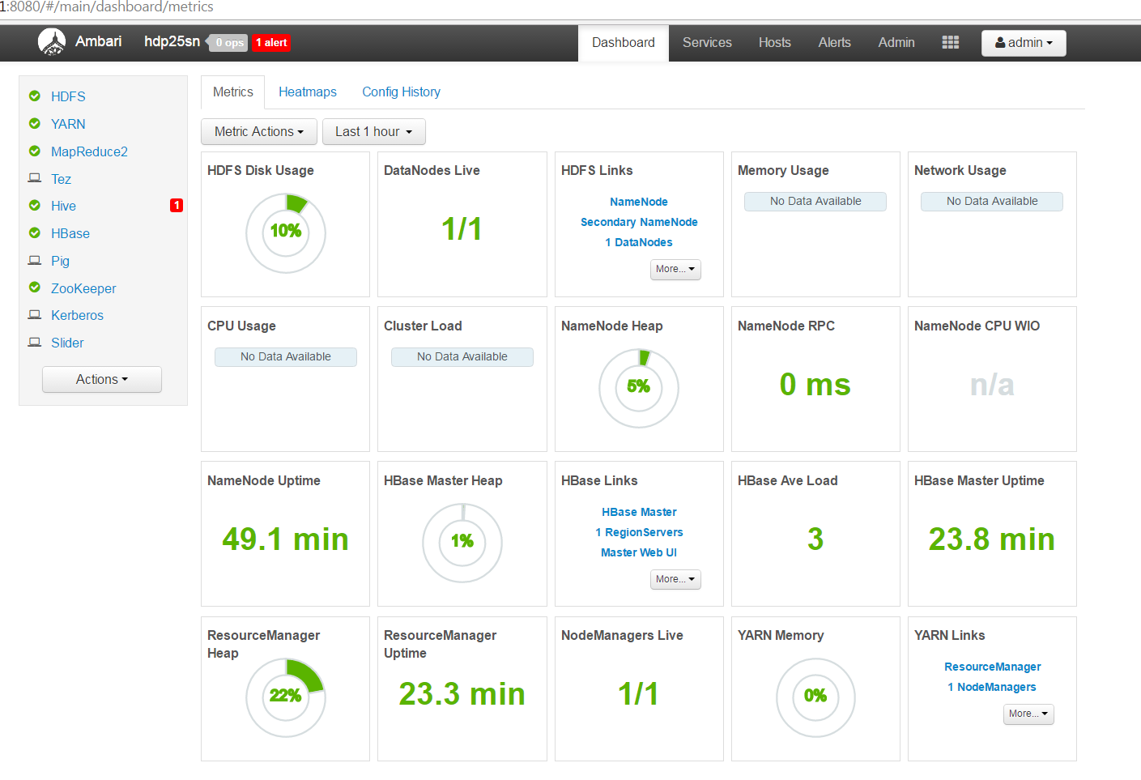Click the HBase Master Uptime 23.8 min value

[x=992, y=539]
